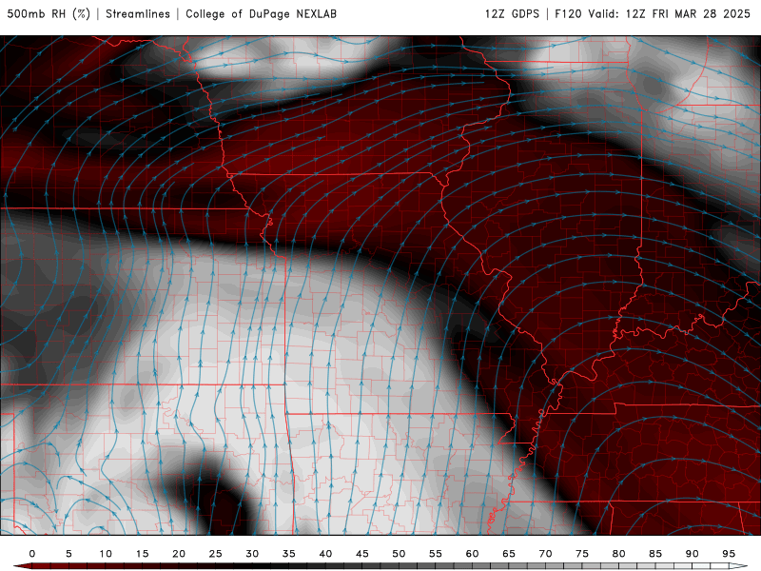Screen dimensions: 761x571
Task: Select the 25 value on color scale
Action: point(216,554)
